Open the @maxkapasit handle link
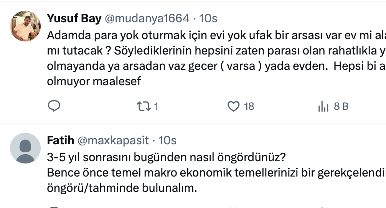 [113, 140]
